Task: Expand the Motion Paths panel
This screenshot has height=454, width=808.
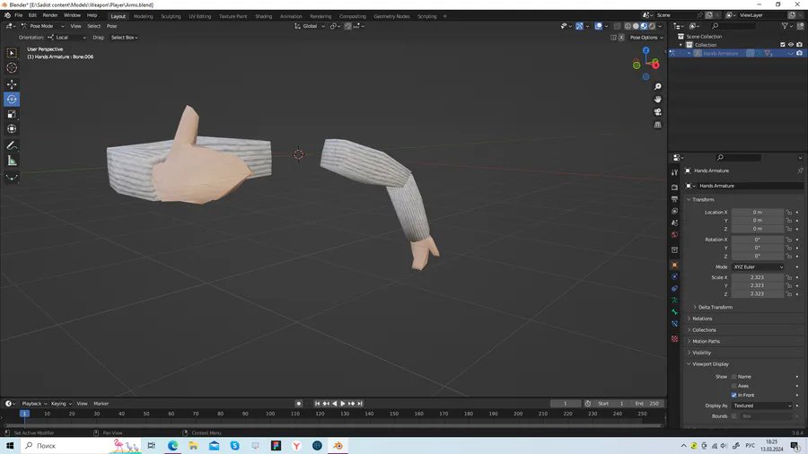Action: point(706,341)
